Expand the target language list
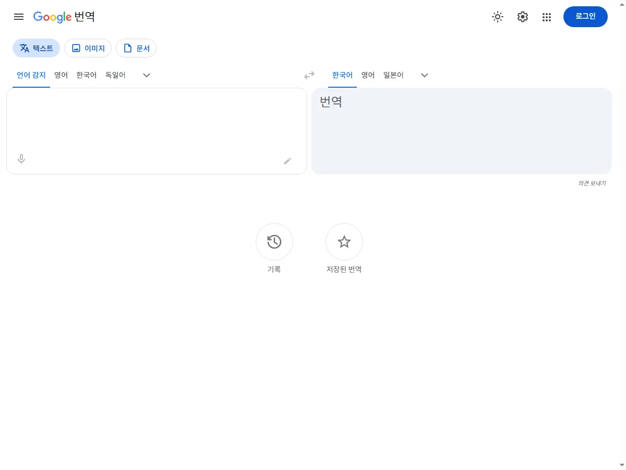626x470 pixels. point(425,75)
